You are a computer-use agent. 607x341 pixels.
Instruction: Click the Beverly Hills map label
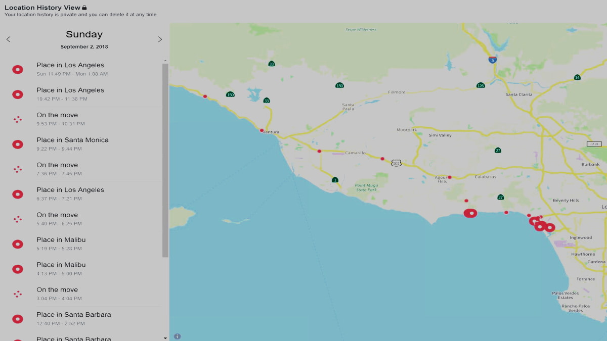[566, 201]
